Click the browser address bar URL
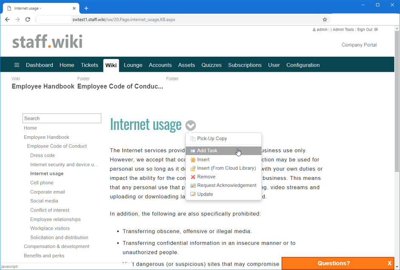Image resolution: width=400 pixels, height=270 pixels. point(124,20)
